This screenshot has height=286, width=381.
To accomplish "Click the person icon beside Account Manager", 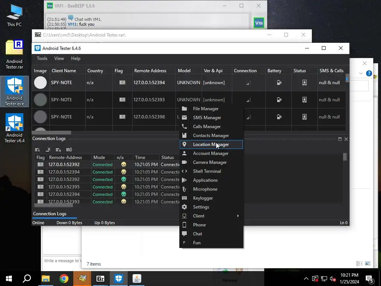I will (x=185, y=153).
